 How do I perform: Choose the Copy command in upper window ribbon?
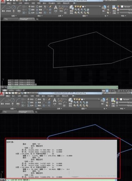(31, 10)
